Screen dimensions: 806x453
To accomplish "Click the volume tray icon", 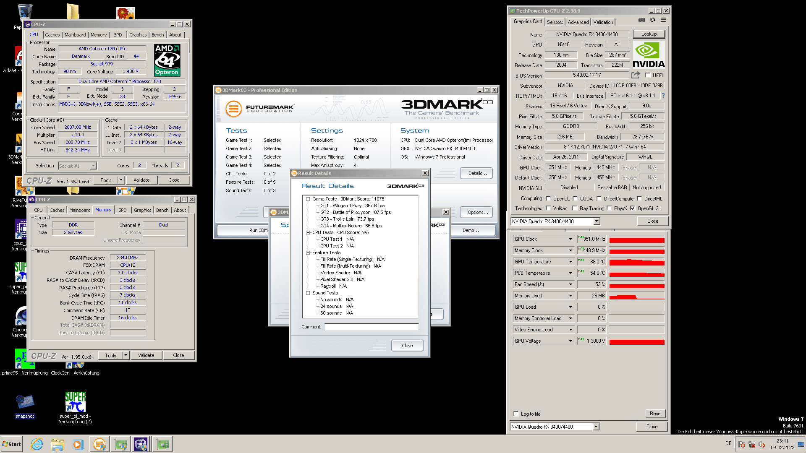I will point(762,445).
